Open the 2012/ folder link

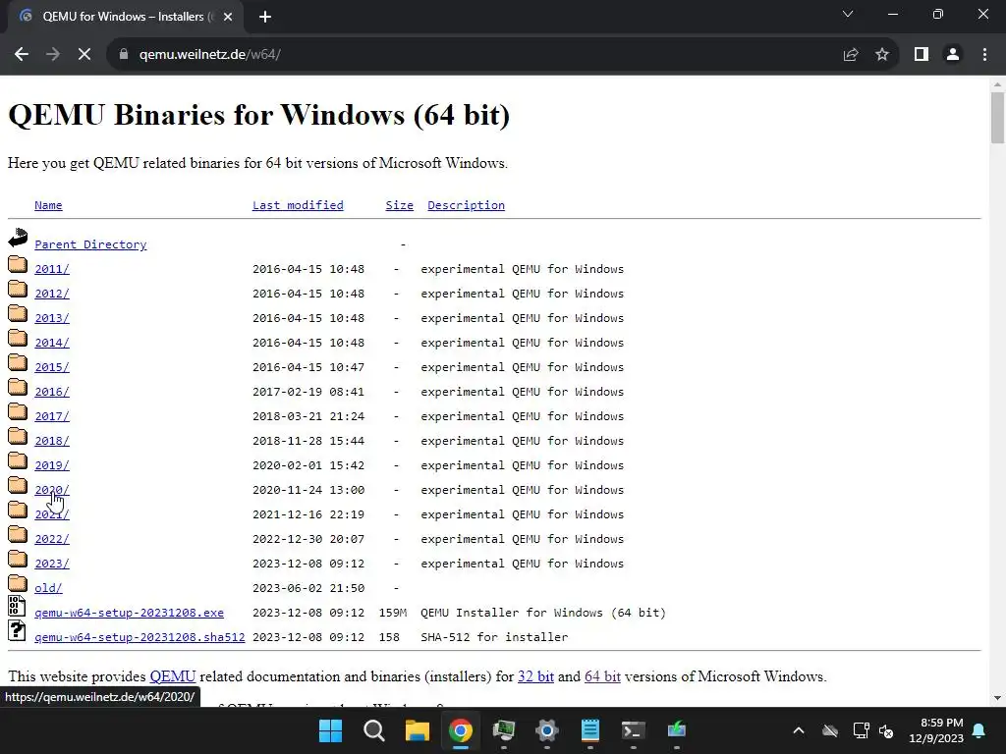click(x=52, y=294)
